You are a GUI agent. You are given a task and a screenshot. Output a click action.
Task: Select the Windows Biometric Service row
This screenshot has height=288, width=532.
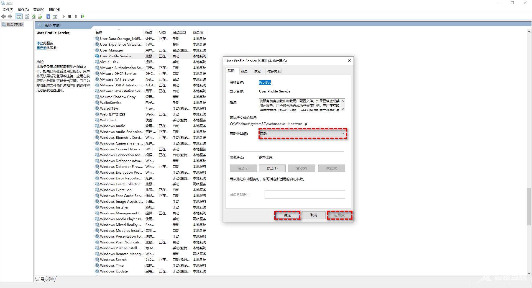(151, 138)
